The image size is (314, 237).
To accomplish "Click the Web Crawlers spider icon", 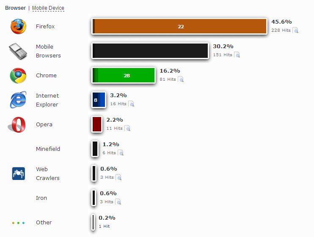I will [x=19, y=174].
